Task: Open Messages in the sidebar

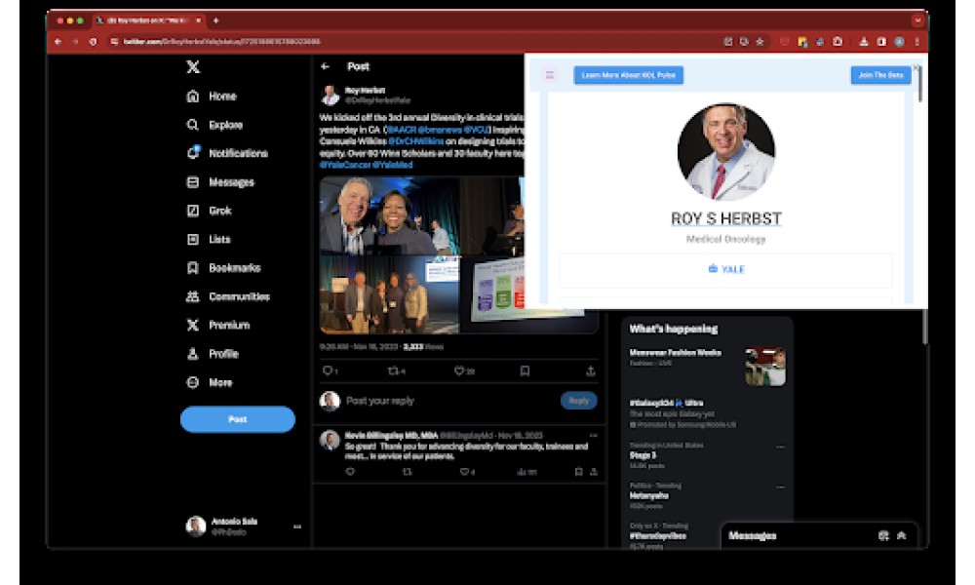Action: click(231, 182)
